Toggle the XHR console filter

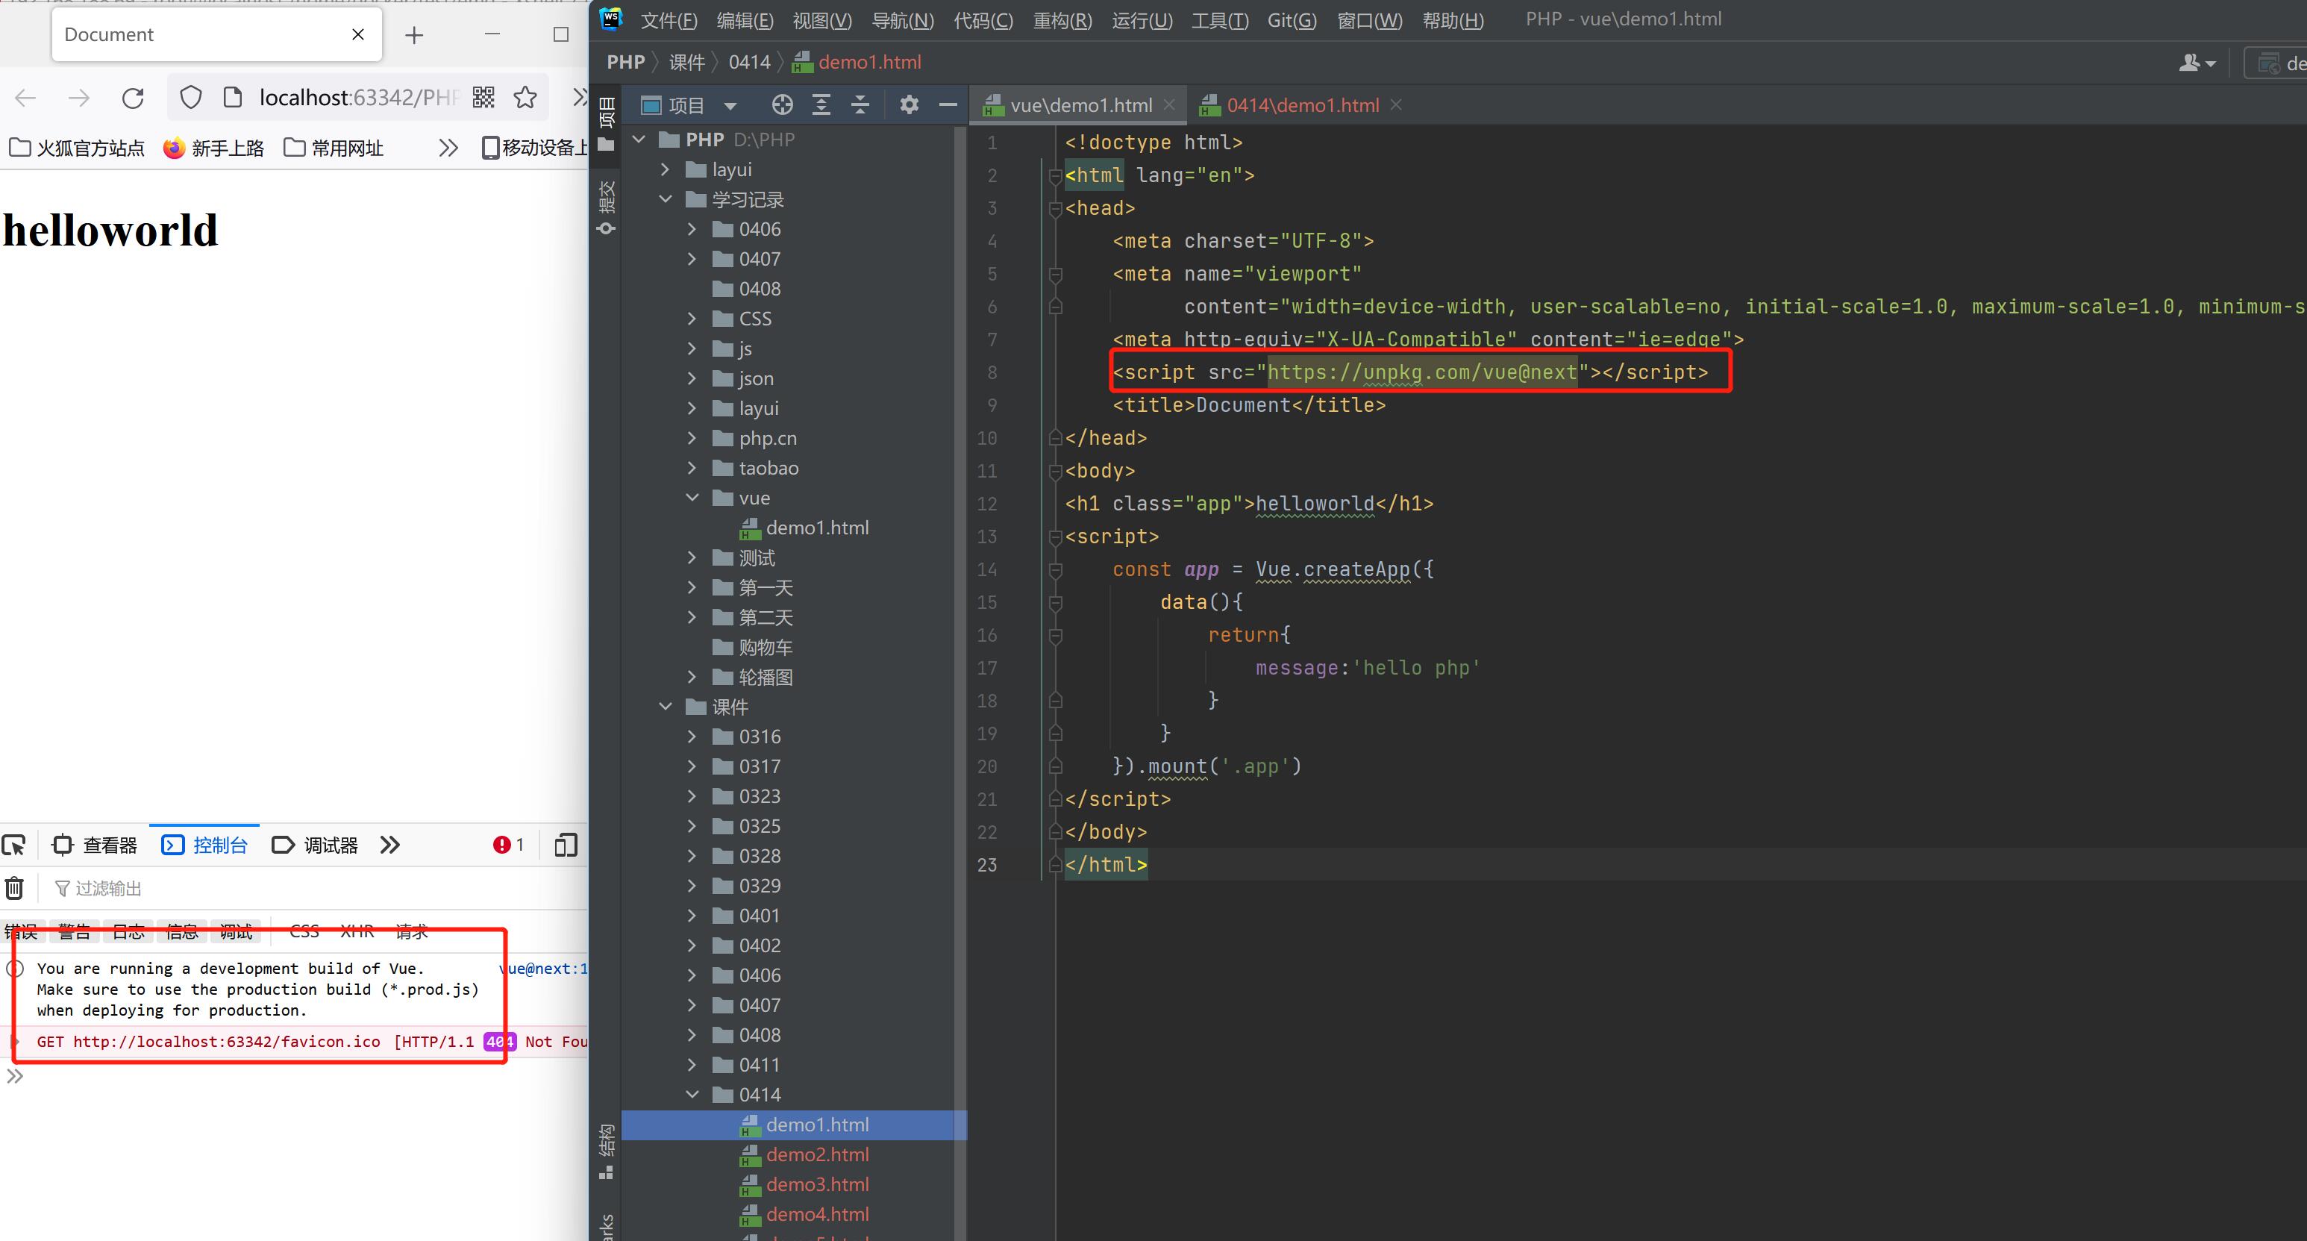(x=357, y=932)
